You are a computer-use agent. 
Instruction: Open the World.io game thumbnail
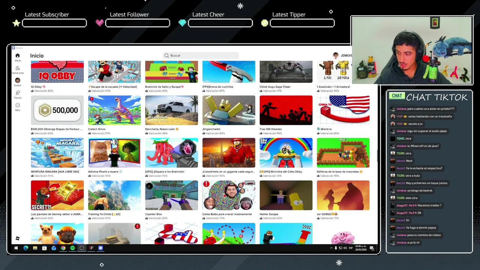[343, 110]
